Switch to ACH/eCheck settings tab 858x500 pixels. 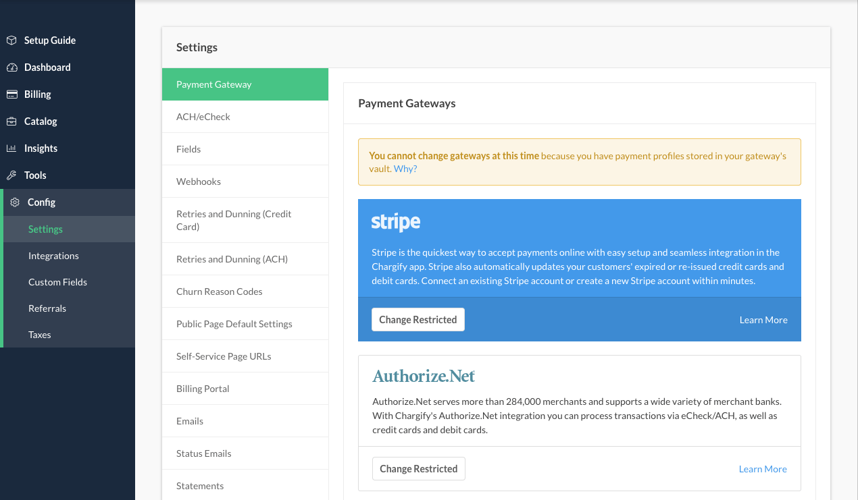pos(245,117)
